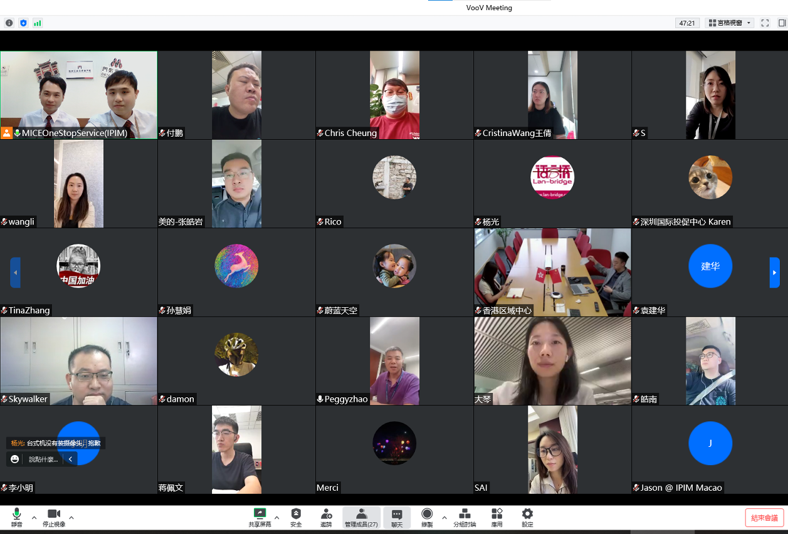Viewport: 788px width, 534px height.
Task: Show network signal status bars icon
Action: tap(38, 23)
